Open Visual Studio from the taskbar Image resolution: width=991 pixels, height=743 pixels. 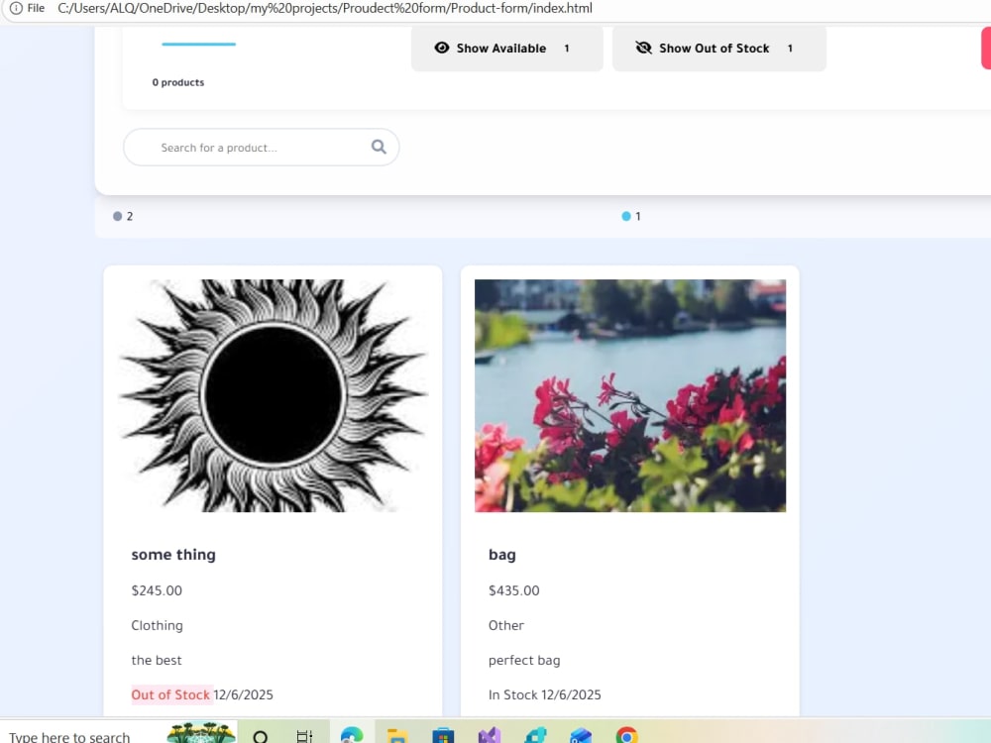[x=490, y=736]
